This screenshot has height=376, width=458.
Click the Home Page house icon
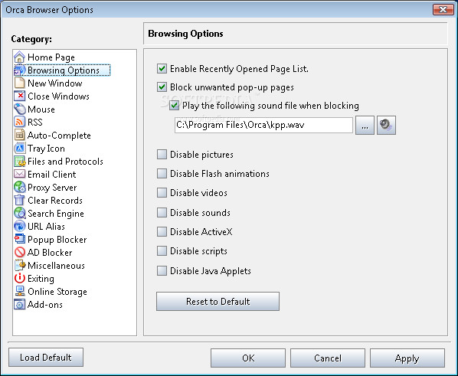20,57
